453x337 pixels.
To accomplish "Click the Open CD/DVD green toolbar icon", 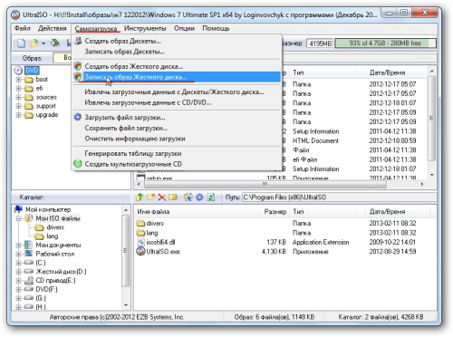I will pyautogui.click(x=54, y=43).
